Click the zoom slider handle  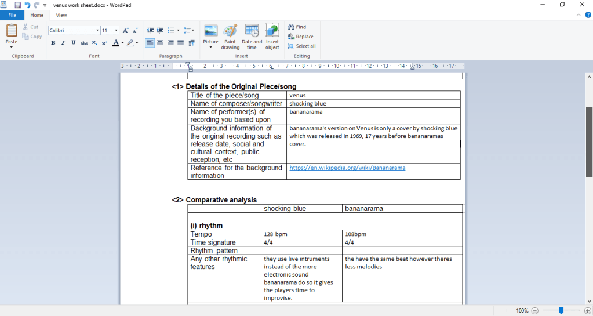click(x=561, y=311)
